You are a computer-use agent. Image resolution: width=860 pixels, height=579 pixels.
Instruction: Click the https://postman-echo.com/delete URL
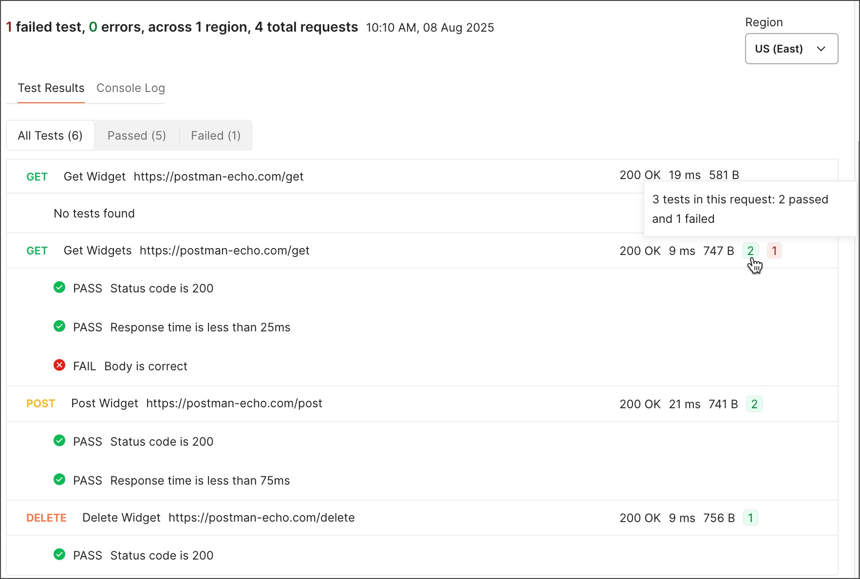[x=262, y=518]
